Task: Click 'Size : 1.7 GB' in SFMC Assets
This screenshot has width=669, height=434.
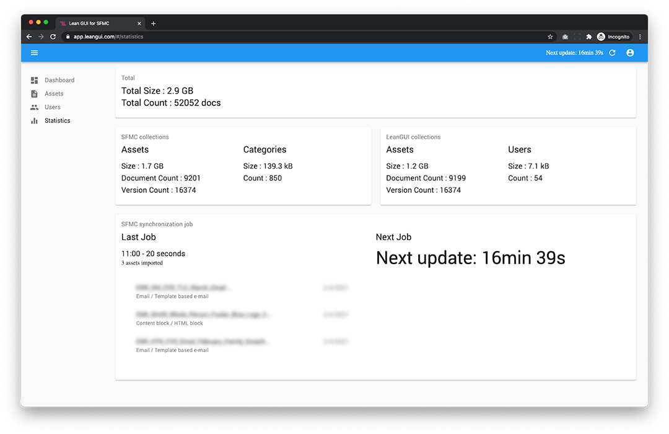Action: click(142, 166)
